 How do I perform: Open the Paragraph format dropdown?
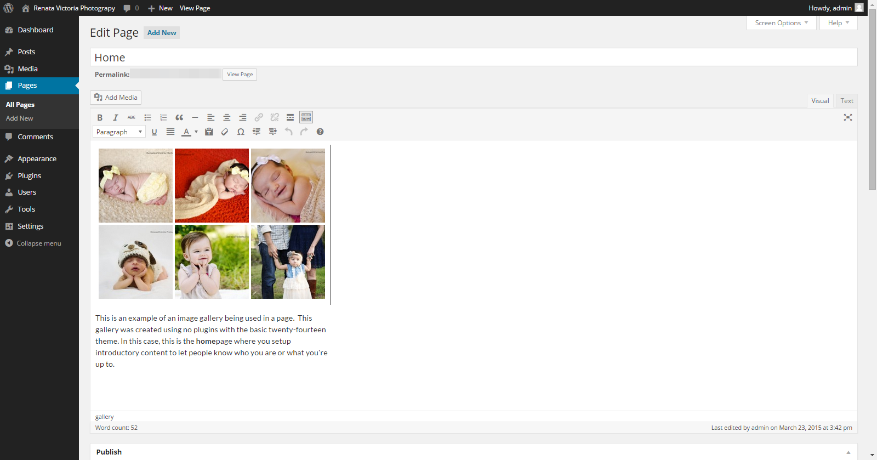[x=119, y=132]
